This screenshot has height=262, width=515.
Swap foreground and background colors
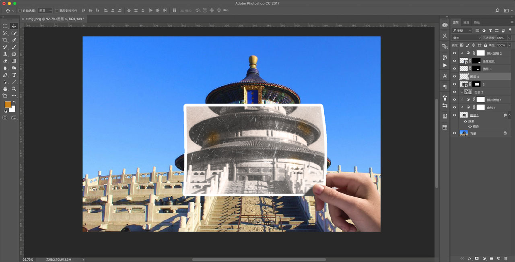(x=14, y=103)
